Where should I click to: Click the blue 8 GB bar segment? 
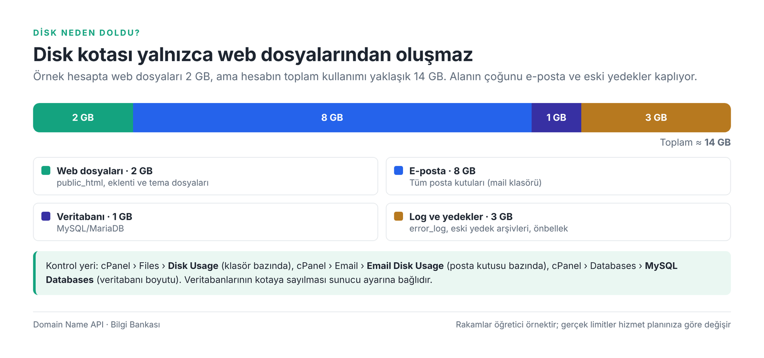(332, 118)
